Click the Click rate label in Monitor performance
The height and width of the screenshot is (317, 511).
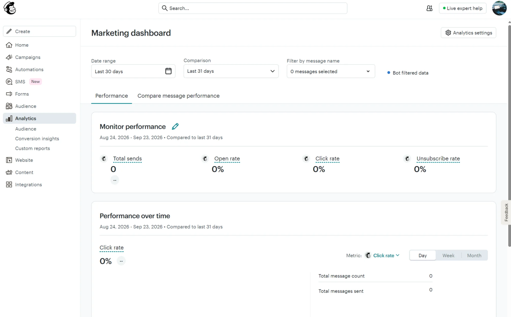[327, 158]
